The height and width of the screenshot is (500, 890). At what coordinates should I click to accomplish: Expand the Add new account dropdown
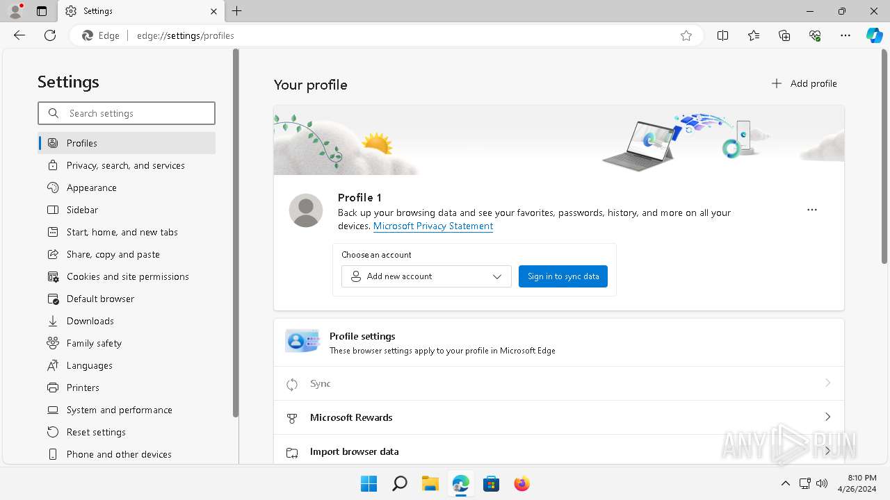coord(426,276)
